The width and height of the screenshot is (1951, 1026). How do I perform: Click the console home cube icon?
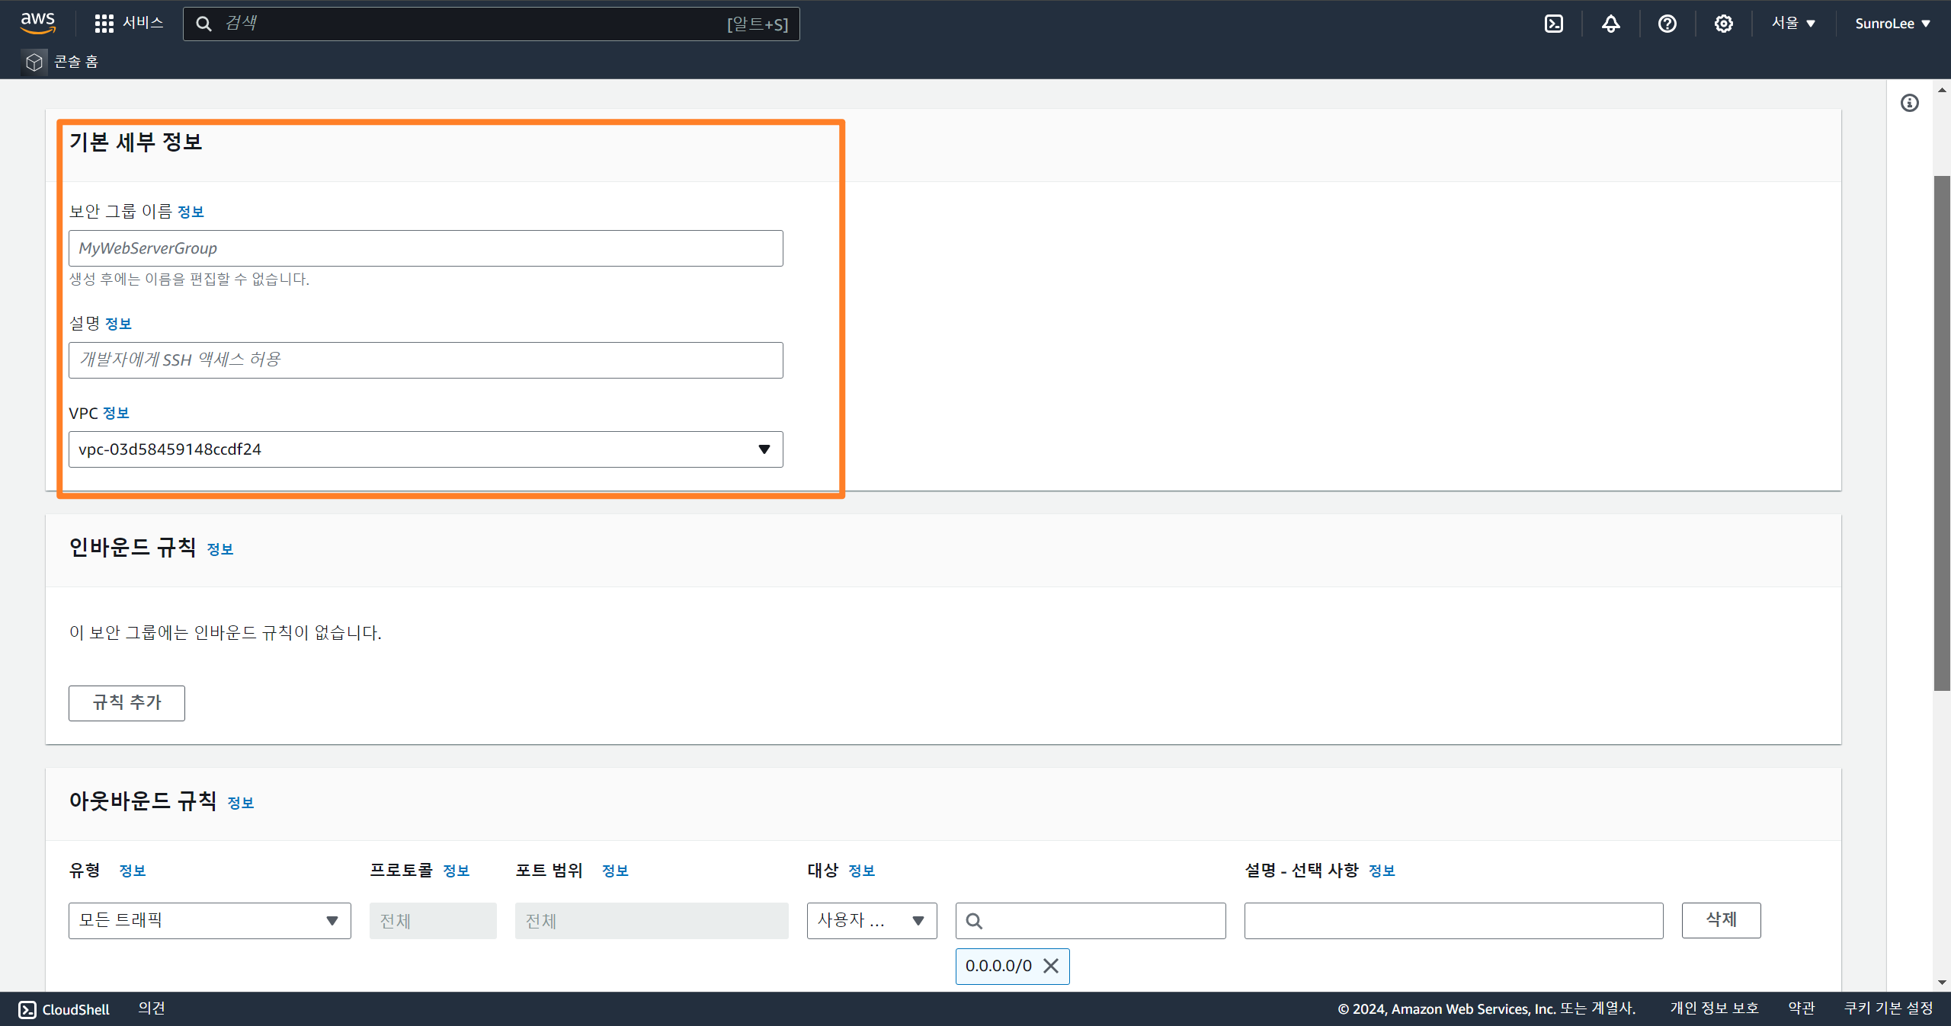tap(34, 62)
